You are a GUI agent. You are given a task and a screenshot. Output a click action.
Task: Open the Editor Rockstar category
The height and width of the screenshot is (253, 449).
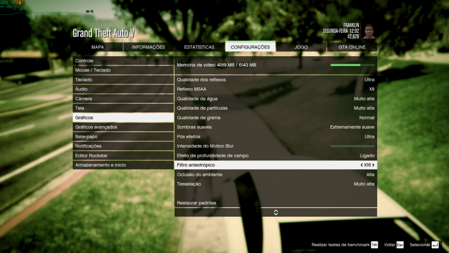click(123, 155)
